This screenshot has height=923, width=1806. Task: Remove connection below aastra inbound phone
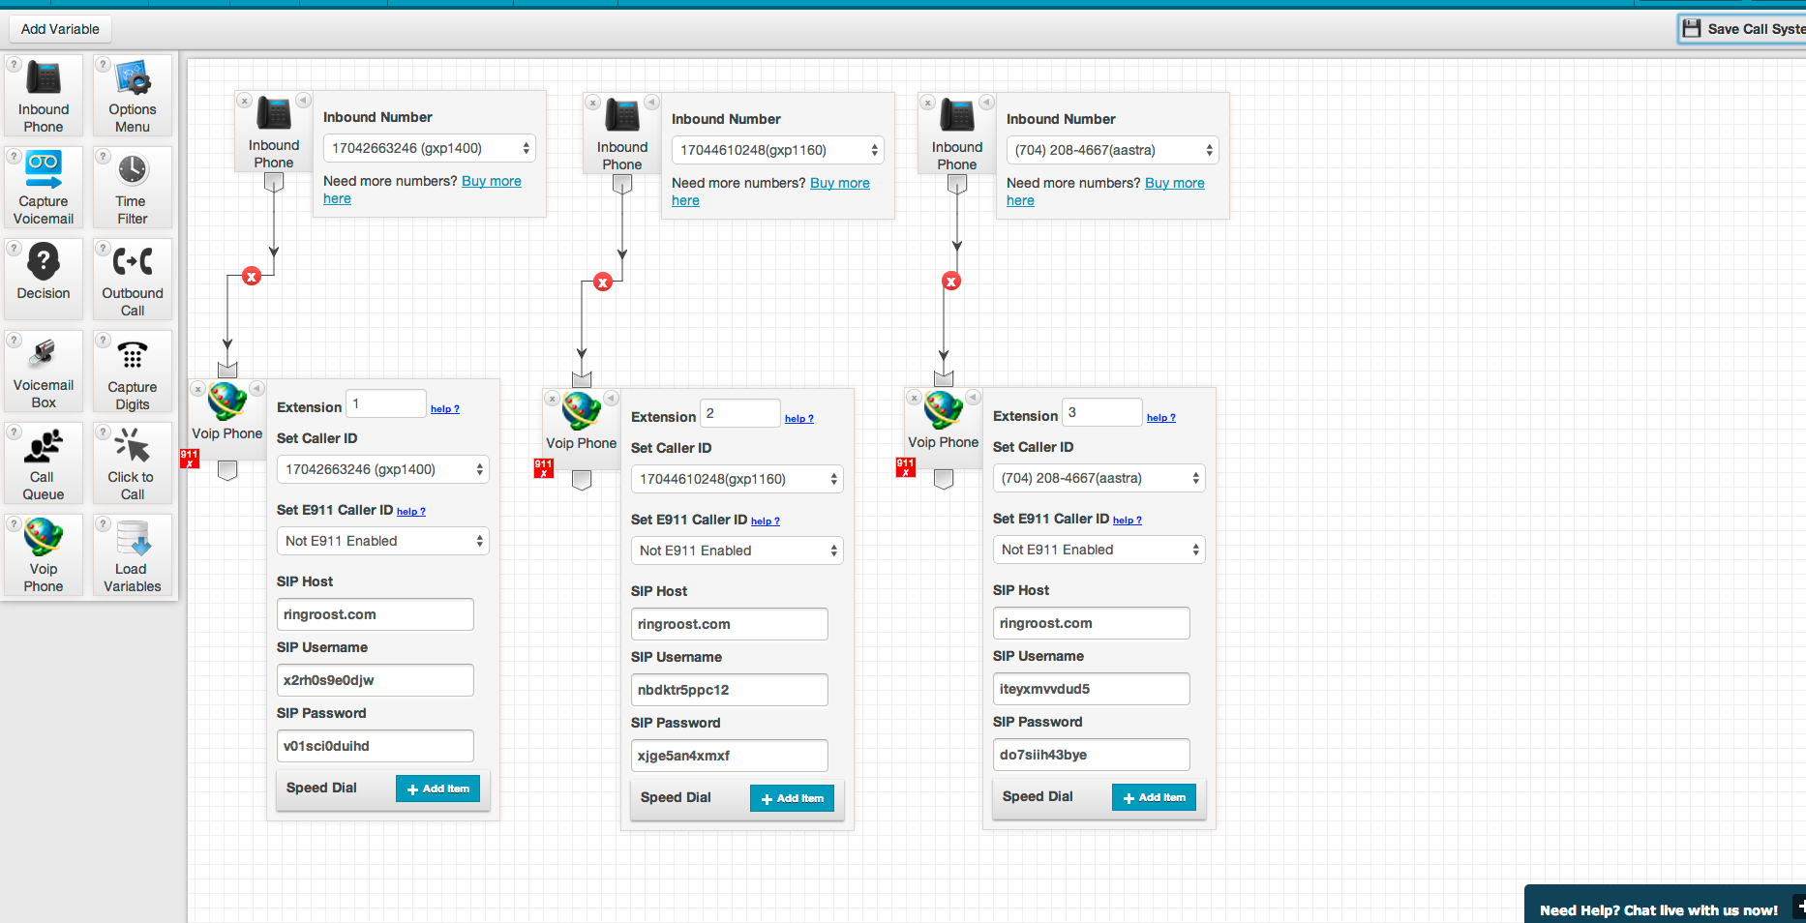pyautogui.click(x=951, y=282)
